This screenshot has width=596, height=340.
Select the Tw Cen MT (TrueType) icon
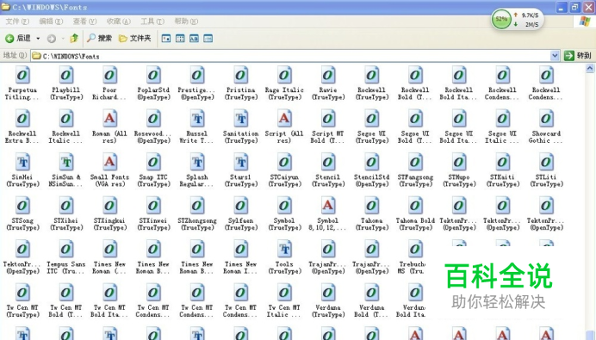click(x=22, y=293)
